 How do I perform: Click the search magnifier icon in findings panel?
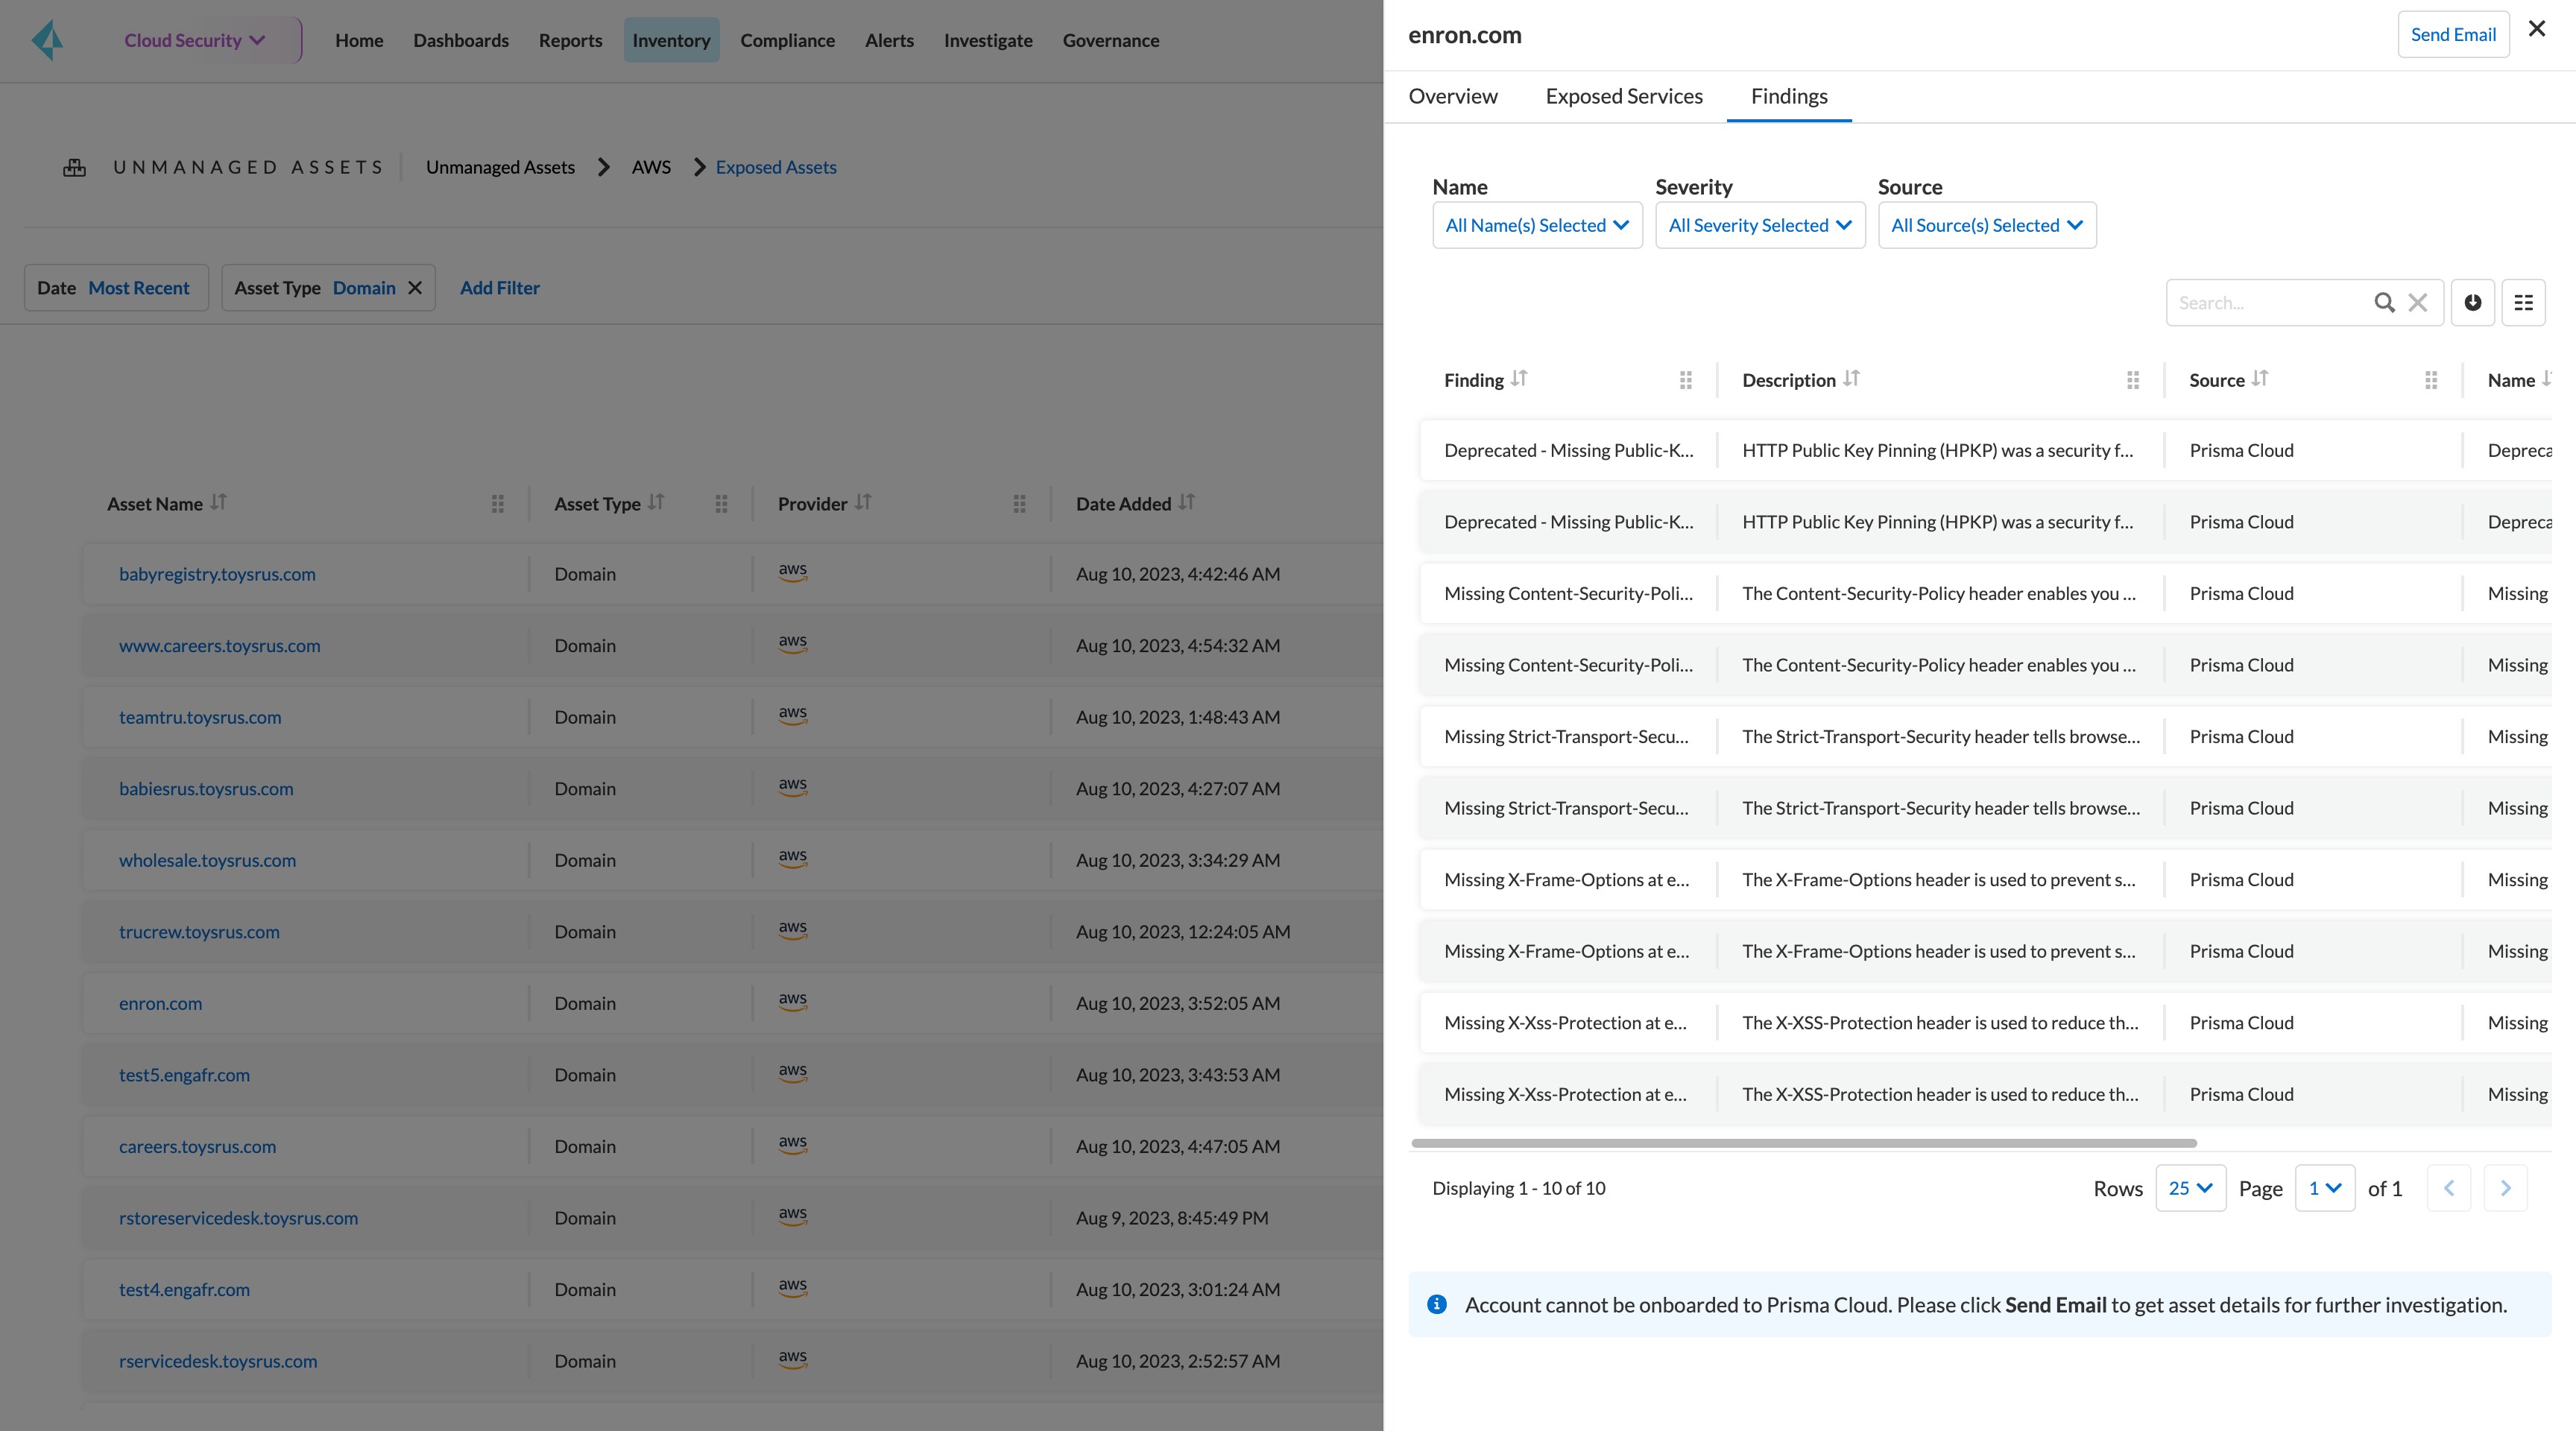point(2385,302)
